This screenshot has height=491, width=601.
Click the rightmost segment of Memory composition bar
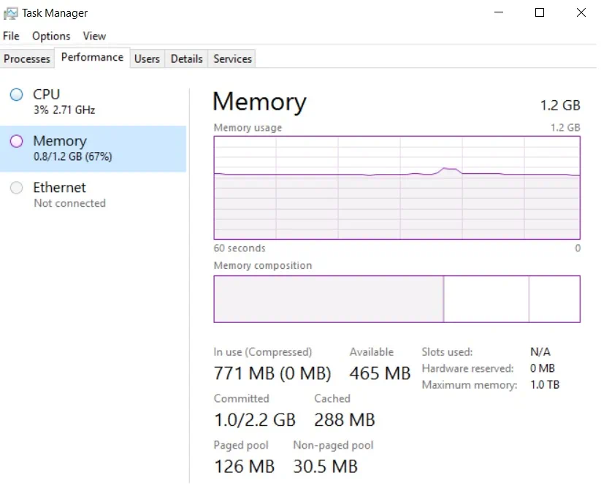click(x=554, y=299)
